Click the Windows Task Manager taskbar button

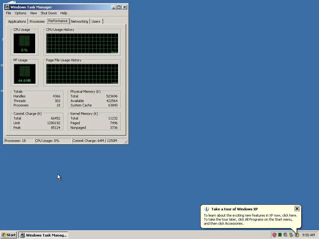click(x=43, y=235)
